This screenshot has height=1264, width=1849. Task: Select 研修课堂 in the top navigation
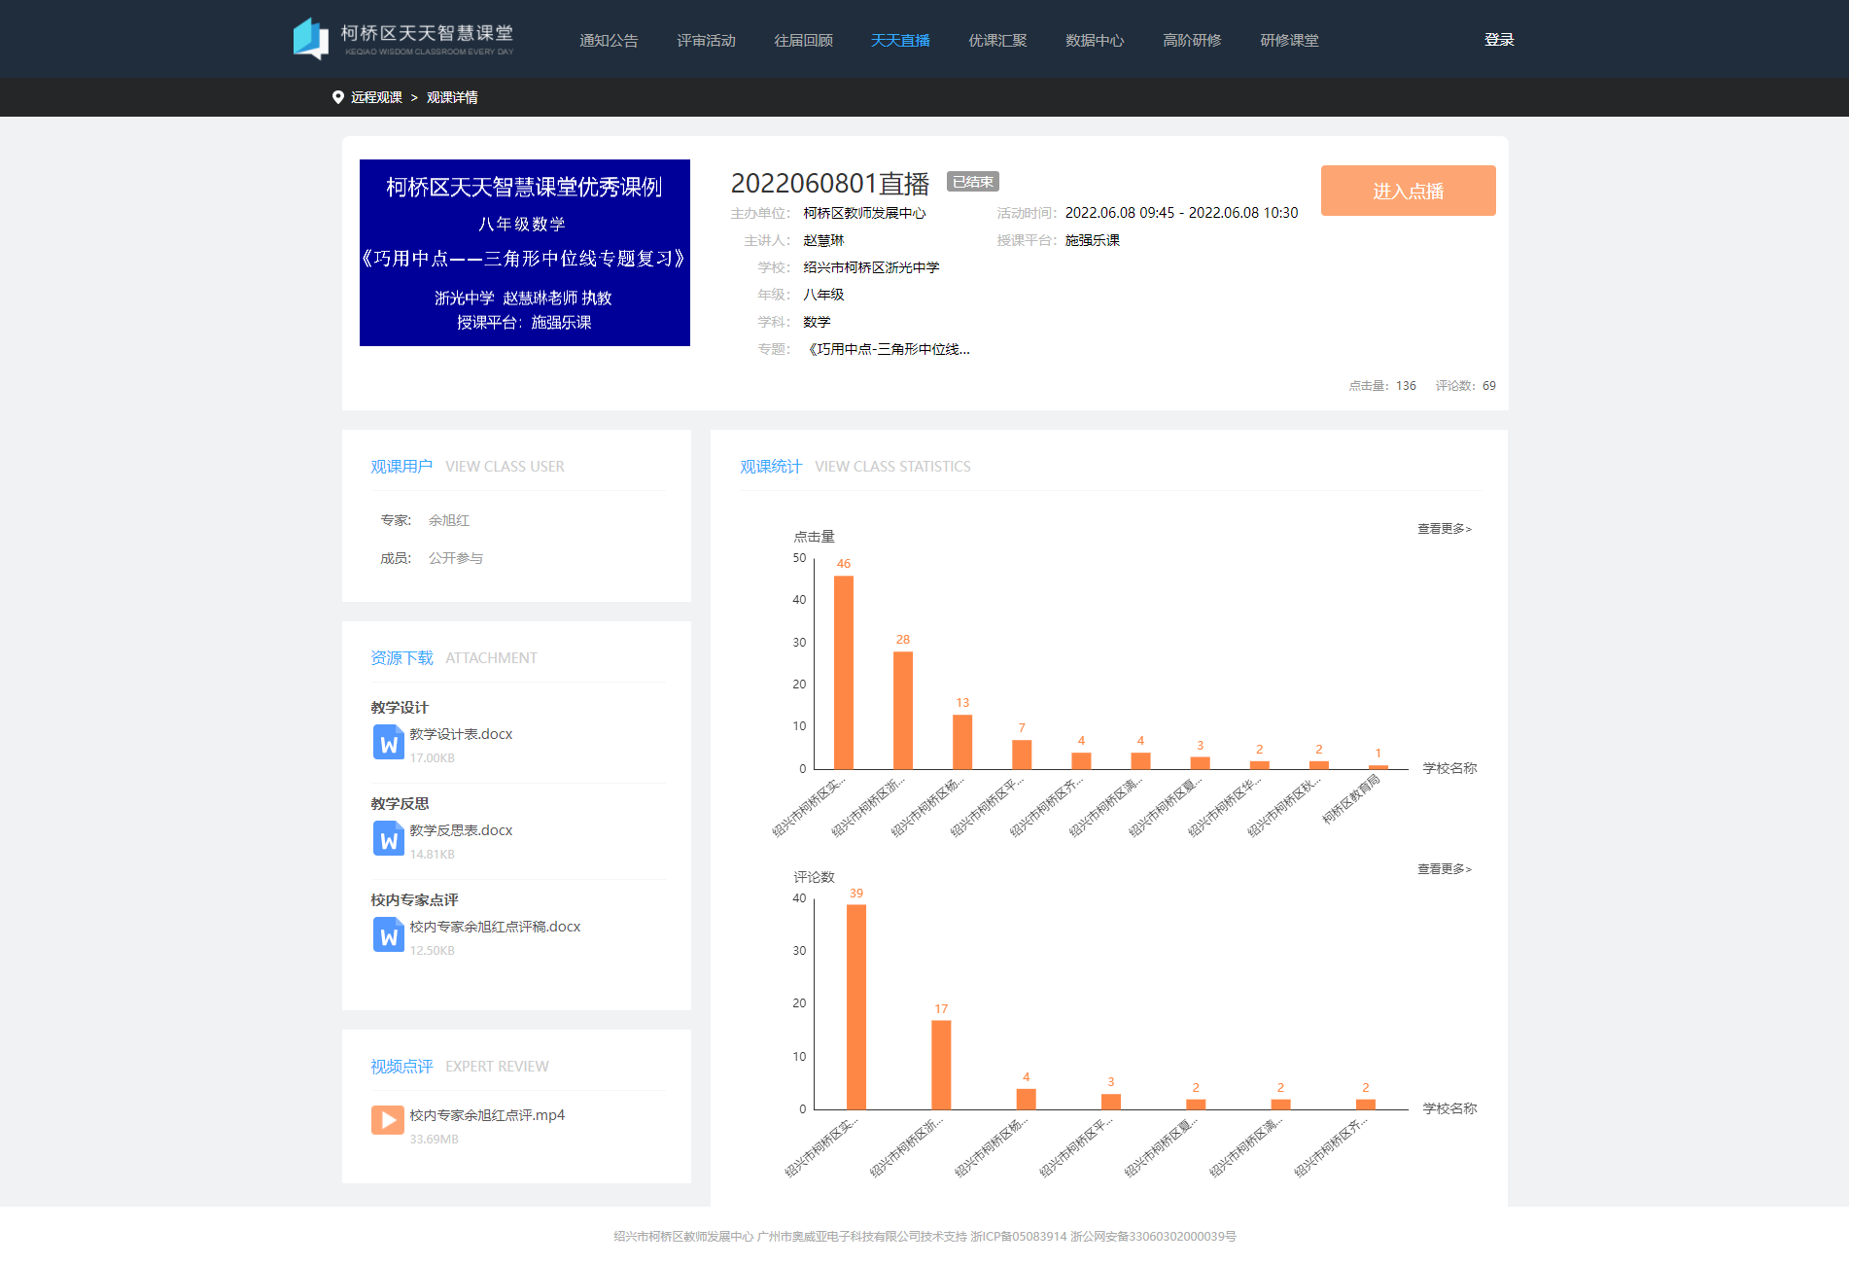coord(1289,40)
